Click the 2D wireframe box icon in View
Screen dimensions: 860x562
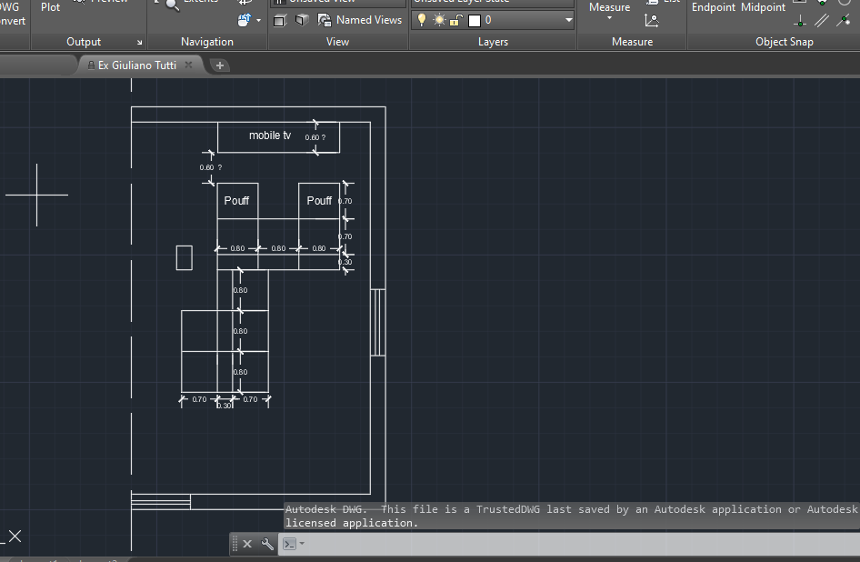point(280,21)
